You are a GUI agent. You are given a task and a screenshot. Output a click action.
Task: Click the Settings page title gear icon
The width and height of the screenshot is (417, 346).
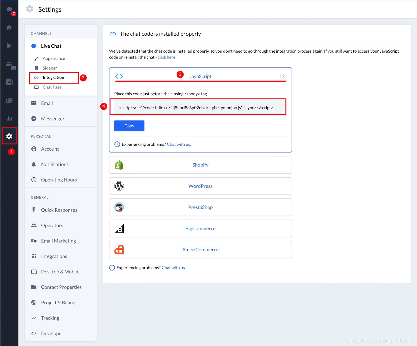(x=30, y=9)
